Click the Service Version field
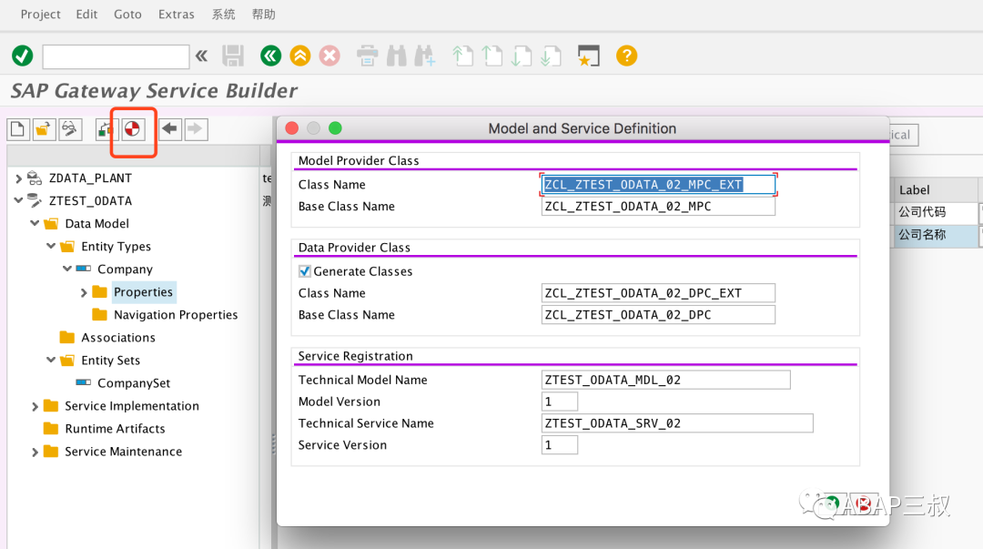983x549 pixels. (x=559, y=445)
